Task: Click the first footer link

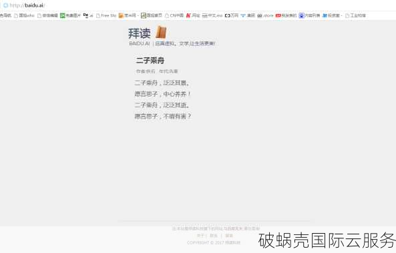Action: (x=200, y=236)
